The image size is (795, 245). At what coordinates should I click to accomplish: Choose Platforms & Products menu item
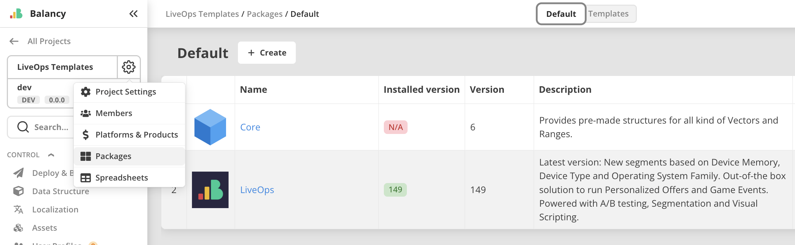pos(137,135)
